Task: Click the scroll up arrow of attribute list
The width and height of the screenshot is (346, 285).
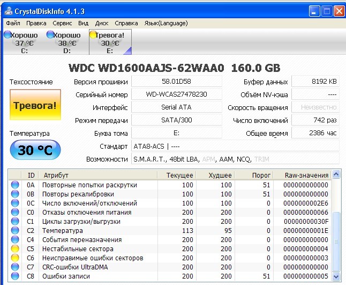Action: point(336,174)
